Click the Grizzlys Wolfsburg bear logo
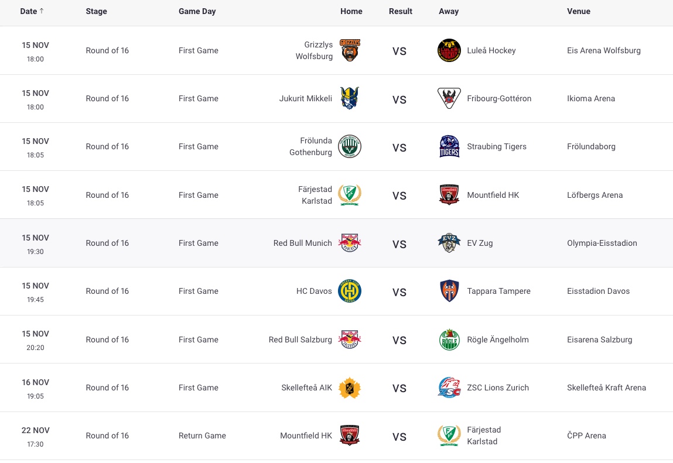The width and height of the screenshot is (673, 463). click(350, 50)
